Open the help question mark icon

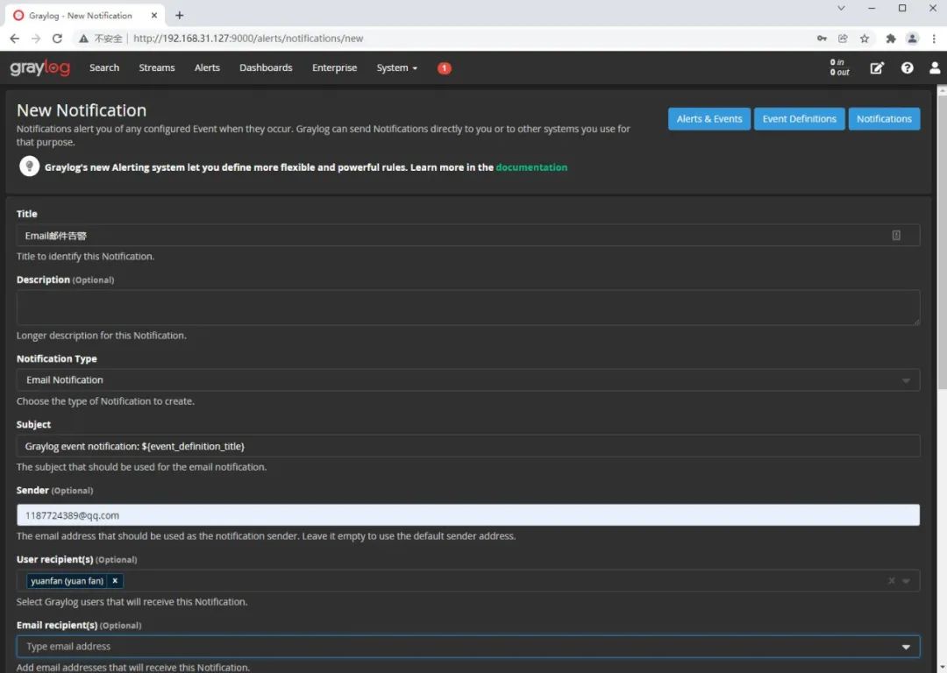point(908,68)
